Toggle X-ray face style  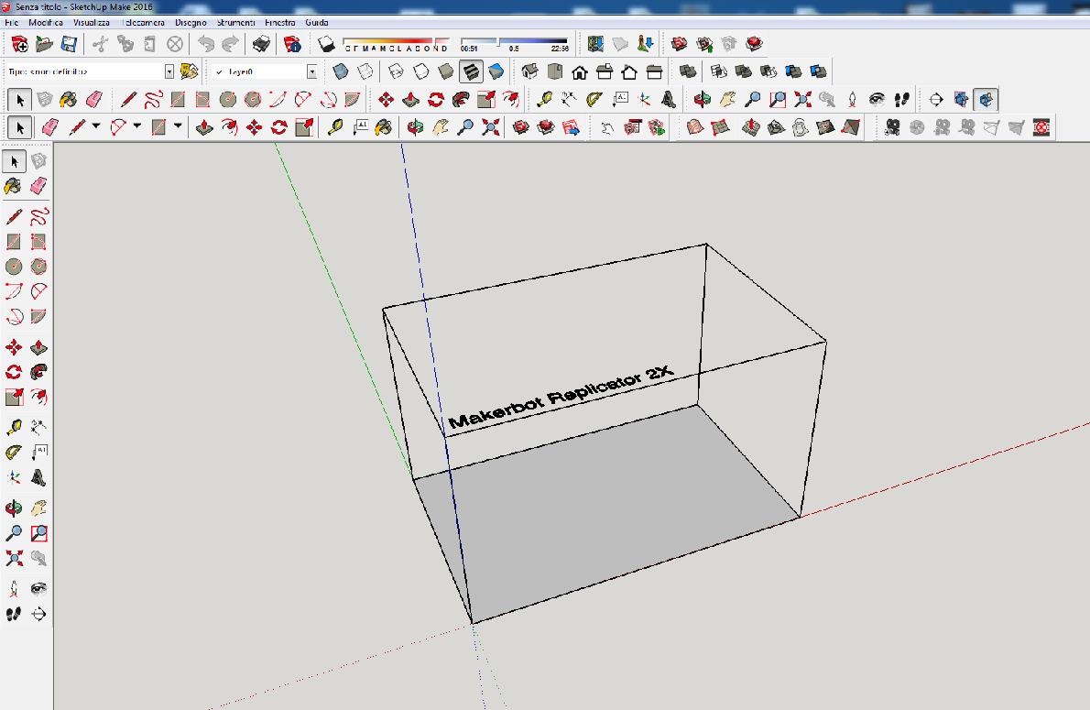(339, 69)
